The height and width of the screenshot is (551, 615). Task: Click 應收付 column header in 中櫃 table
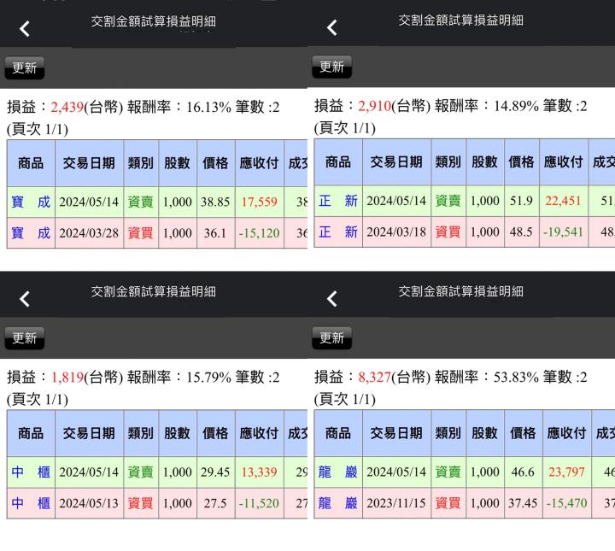(x=260, y=434)
